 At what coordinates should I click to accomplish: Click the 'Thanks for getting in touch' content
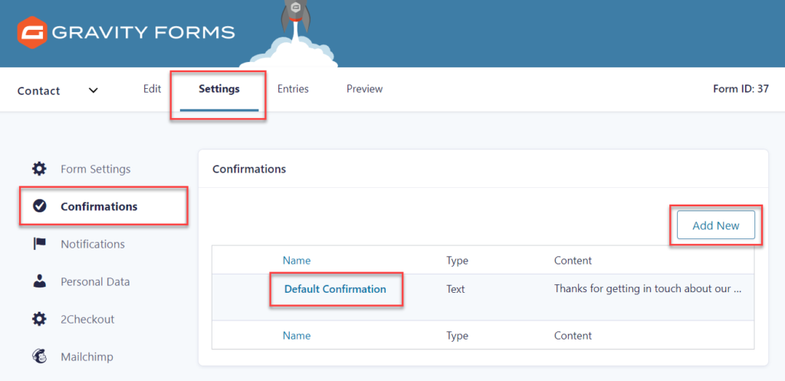(647, 289)
